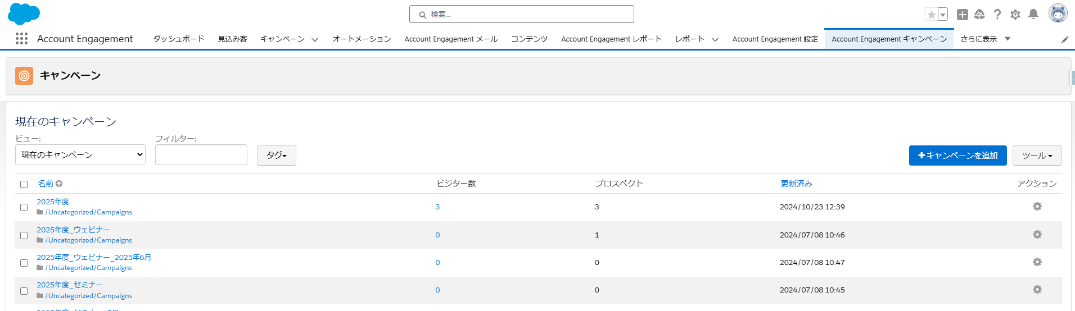Go to Account Engagement レポート tab
Screen dimensions: 1075x311
(611, 39)
